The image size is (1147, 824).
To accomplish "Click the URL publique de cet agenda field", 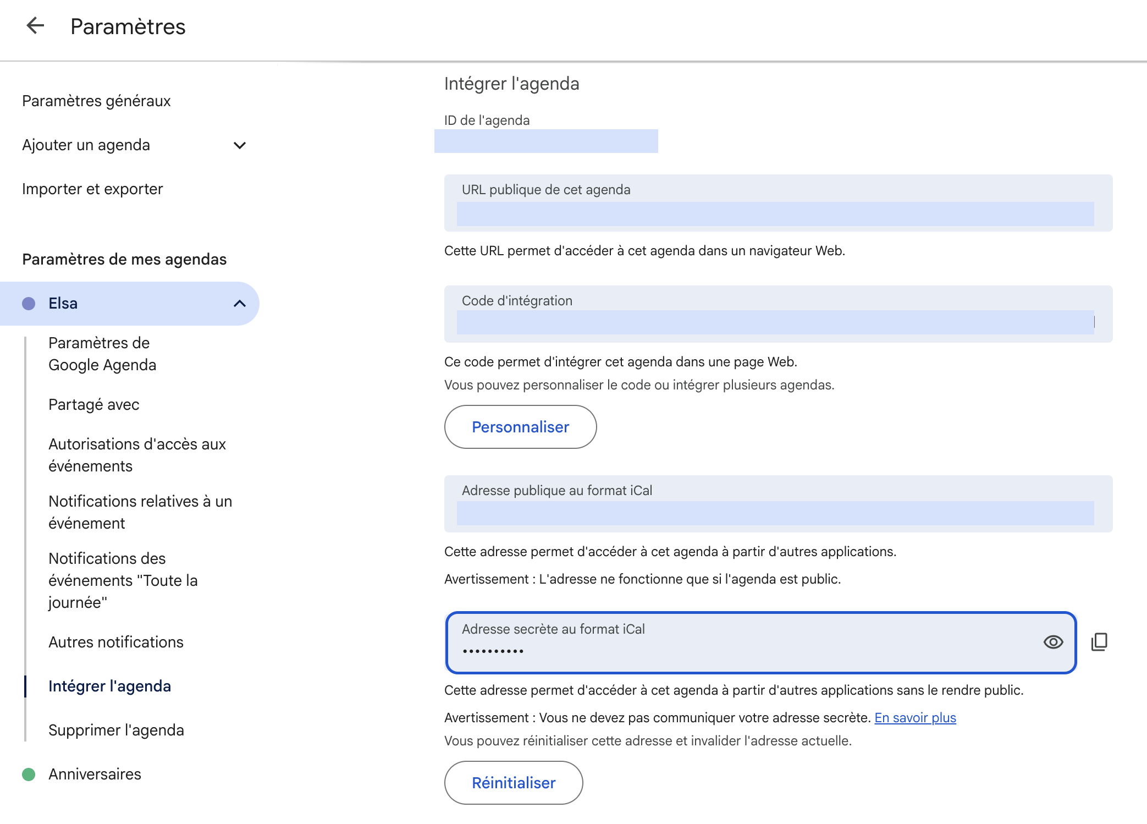I will coord(775,213).
